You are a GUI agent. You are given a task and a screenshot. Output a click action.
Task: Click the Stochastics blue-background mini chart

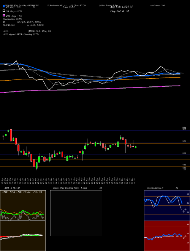point(167,205)
